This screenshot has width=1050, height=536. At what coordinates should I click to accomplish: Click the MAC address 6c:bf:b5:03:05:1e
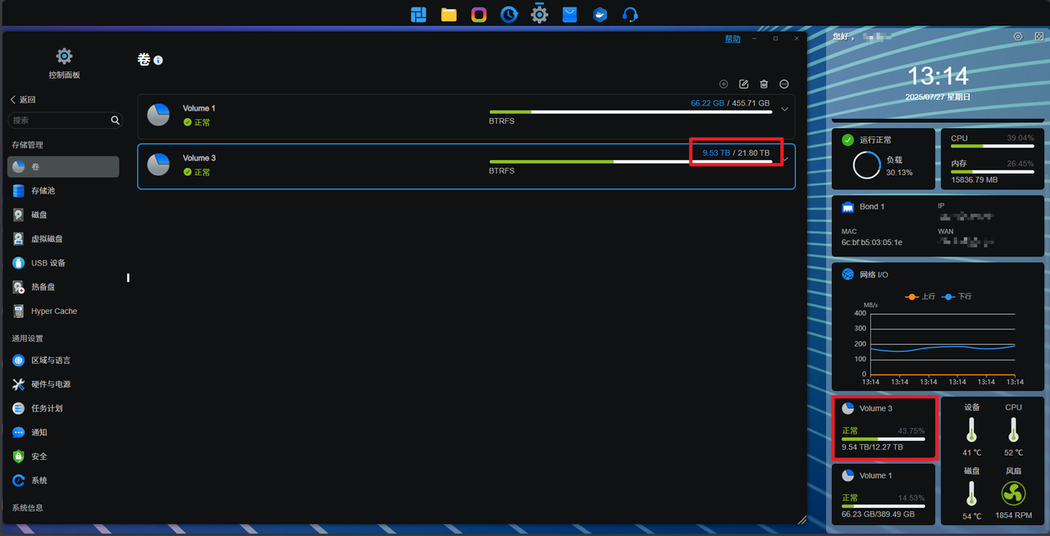(x=872, y=243)
